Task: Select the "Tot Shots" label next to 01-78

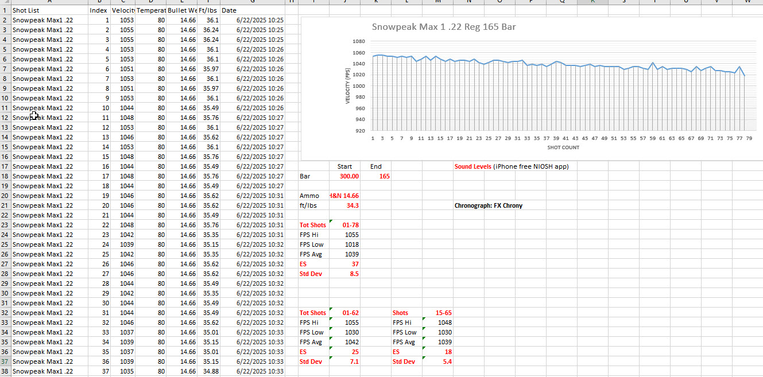Action: pos(313,225)
